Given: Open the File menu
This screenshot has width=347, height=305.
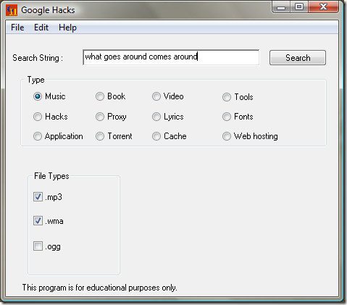Looking at the screenshot, I should click(17, 28).
